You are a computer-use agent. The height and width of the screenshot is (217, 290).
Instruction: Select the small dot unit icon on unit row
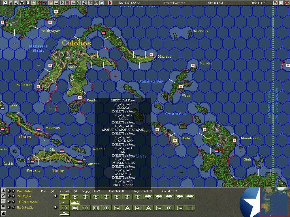point(190,208)
